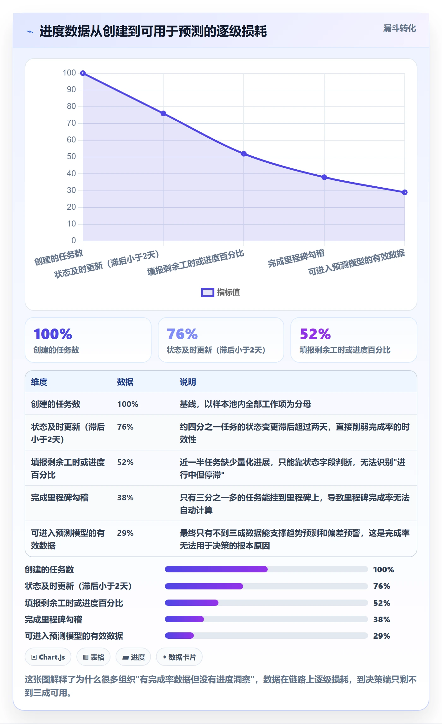442x724 pixels.
Task: Click the 漏斗转化 tag in header
Action: point(399,28)
